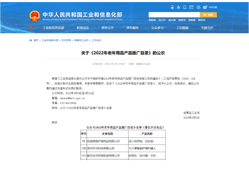Open the intelligent assistant robot icon
Image resolution: width=249 pixels, height=171 pixels.
pyautogui.click(x=172, y=7)
